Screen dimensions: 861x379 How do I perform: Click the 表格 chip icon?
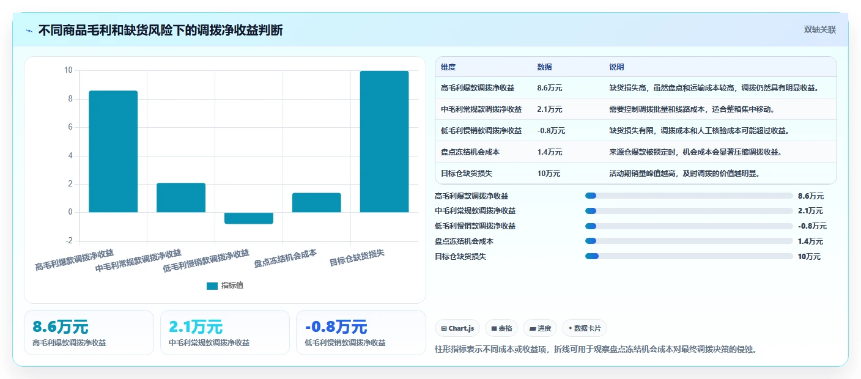(x=494, y=328)
